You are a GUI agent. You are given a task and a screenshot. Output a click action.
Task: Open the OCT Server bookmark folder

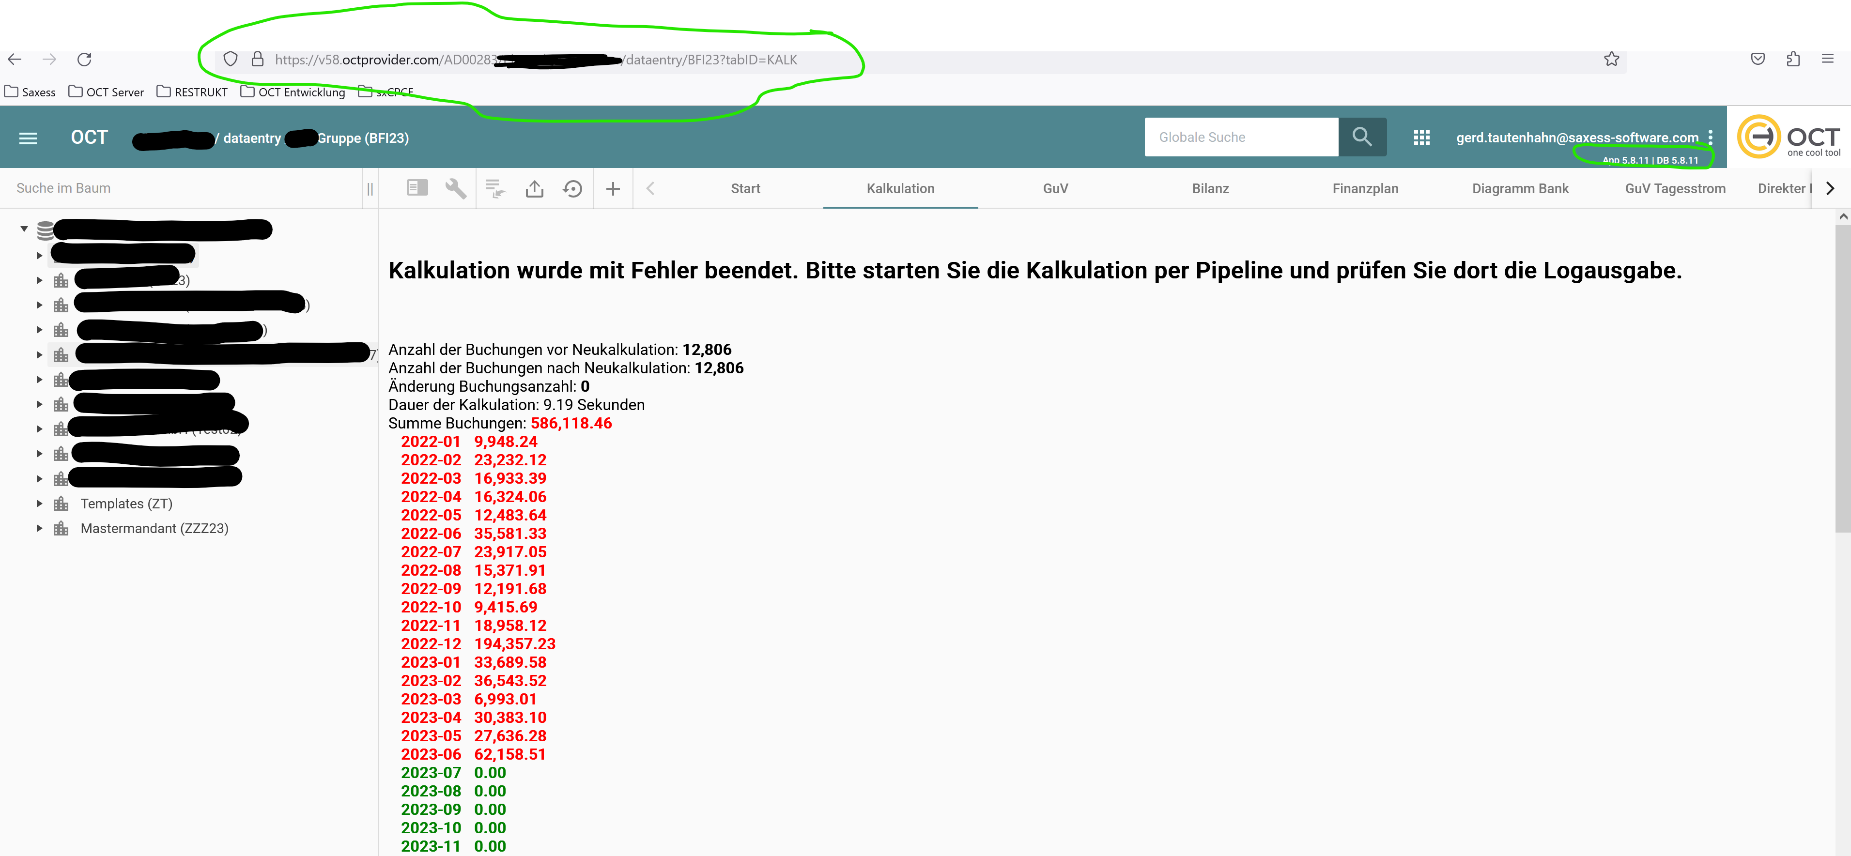106,92
